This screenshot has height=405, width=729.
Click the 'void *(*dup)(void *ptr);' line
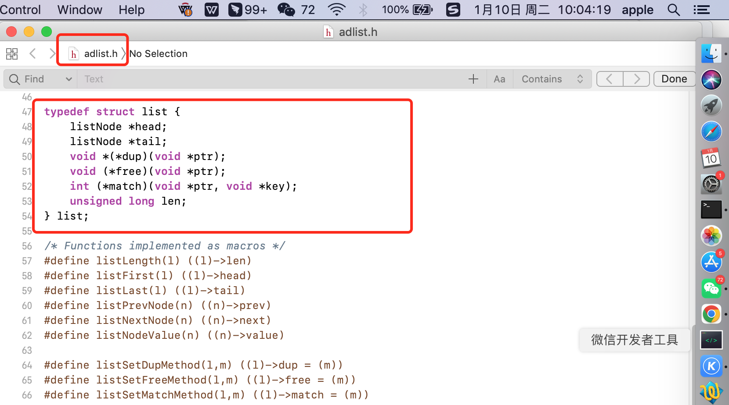(148, 156)
